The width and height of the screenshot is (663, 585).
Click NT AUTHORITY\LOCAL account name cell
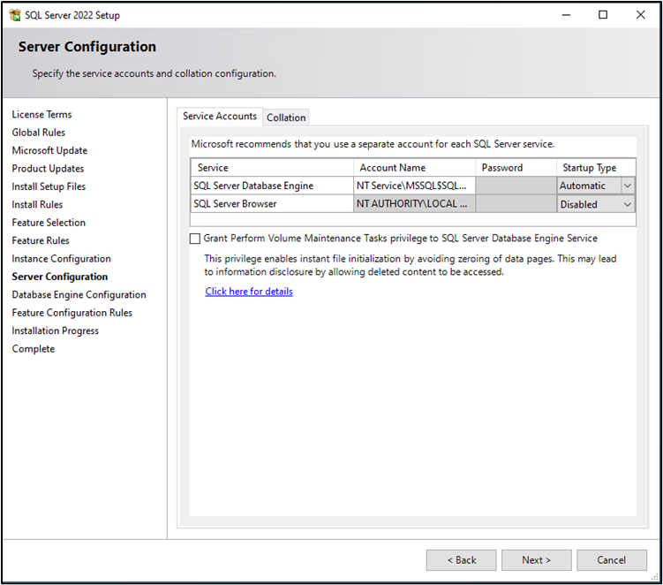414,204
